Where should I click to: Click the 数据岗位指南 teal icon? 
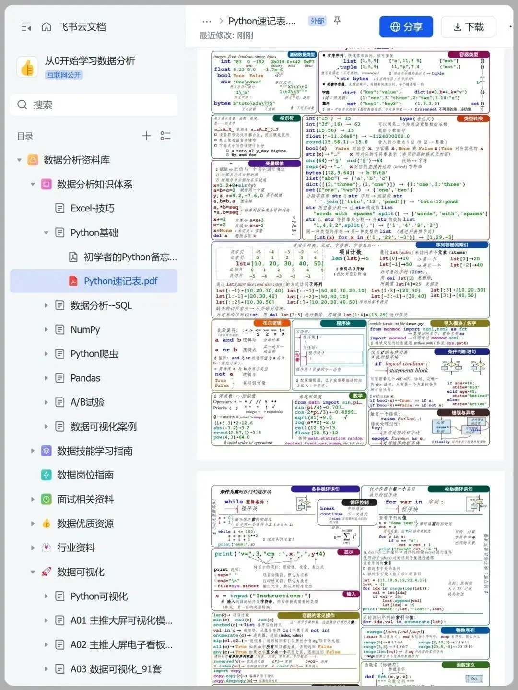pos(47,475)
